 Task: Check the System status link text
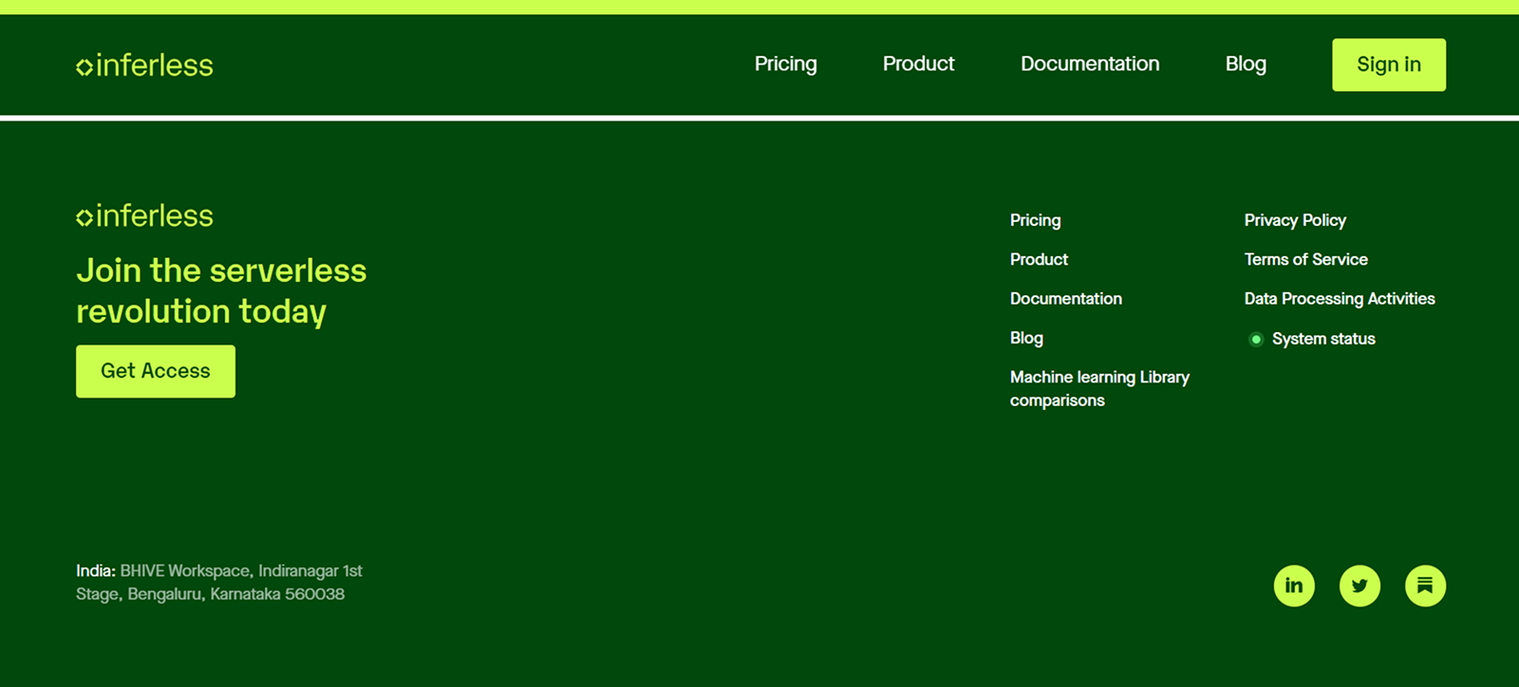[1323, 339]
